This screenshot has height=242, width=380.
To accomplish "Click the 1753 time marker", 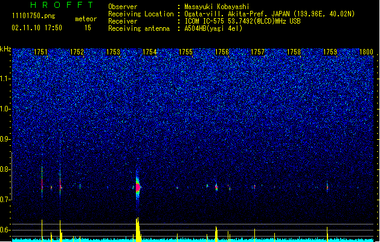I will tap(113, 52).
